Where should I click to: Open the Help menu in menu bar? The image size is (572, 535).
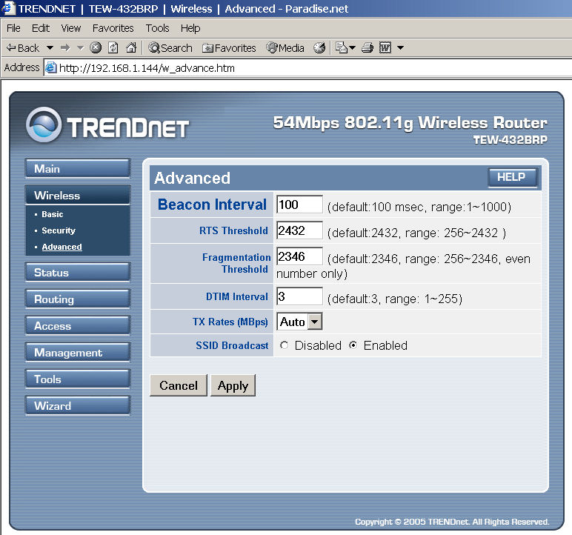[190, 28]
